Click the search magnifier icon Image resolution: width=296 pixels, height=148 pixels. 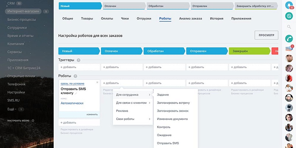click(x=289, y=27)
